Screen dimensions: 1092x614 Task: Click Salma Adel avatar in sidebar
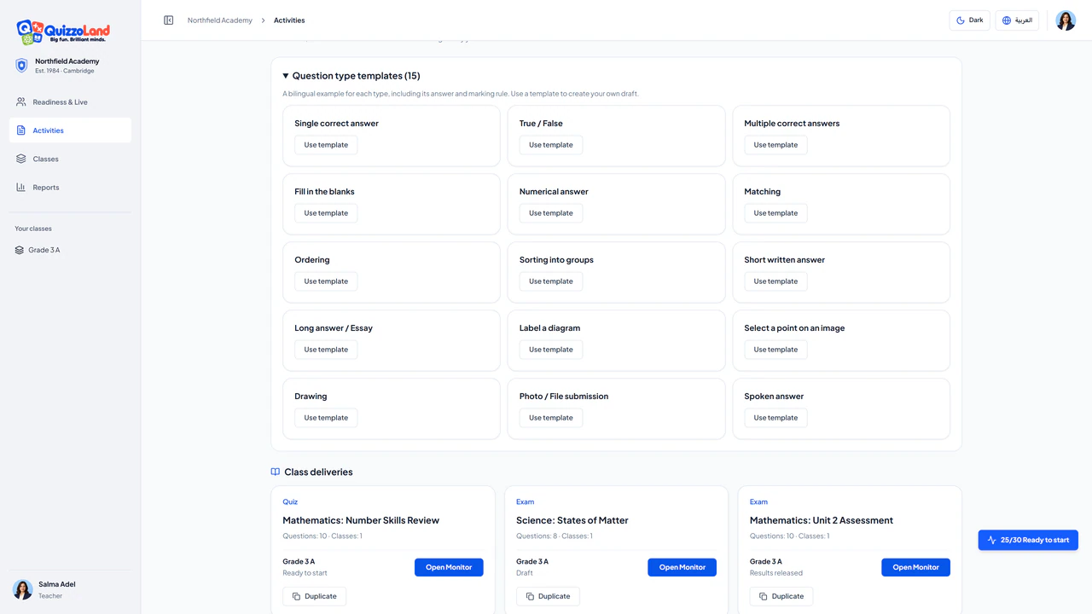(23, 589)
